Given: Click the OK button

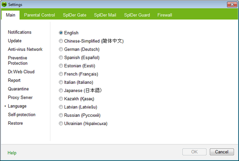Looking at the screenshot, I should click(194, 152).
